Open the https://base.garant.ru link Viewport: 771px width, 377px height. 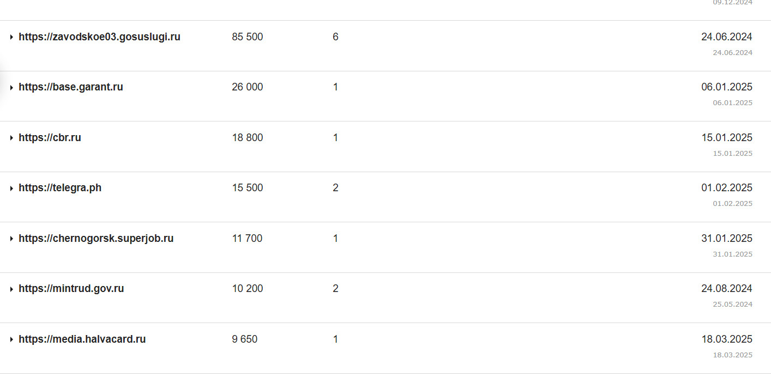71,87
